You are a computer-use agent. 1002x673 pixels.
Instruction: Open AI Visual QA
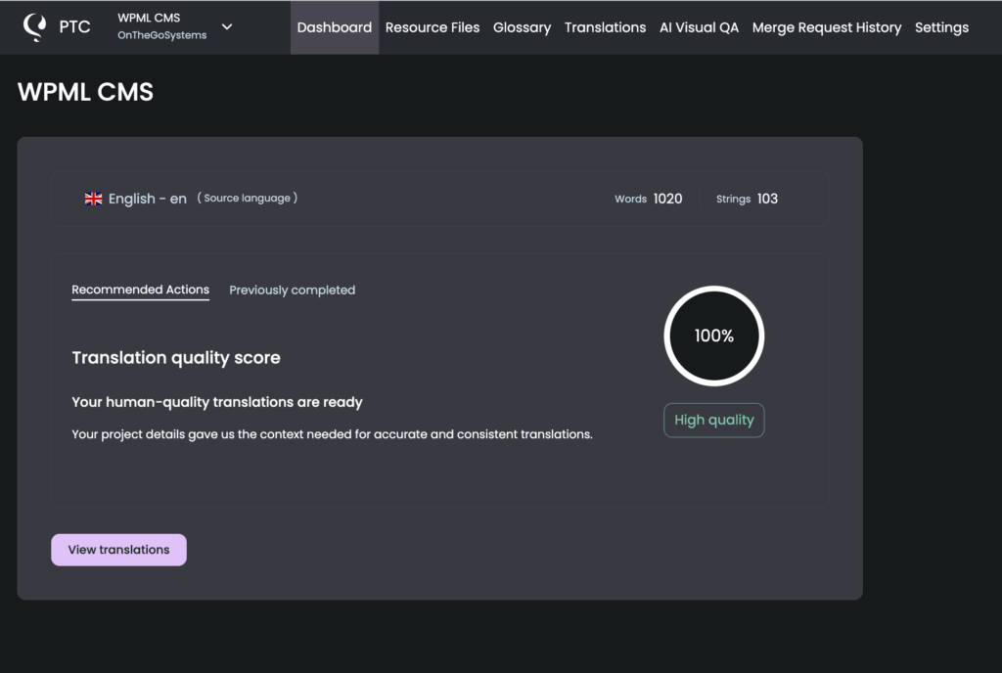699,27
